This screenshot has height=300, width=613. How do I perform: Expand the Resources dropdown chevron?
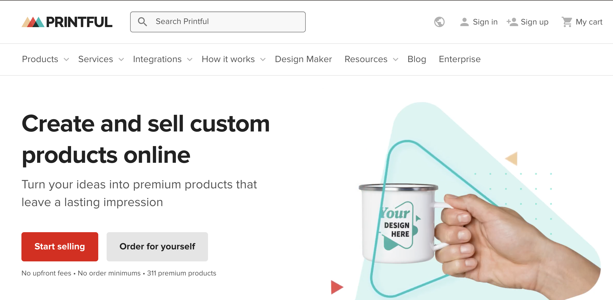396,59
